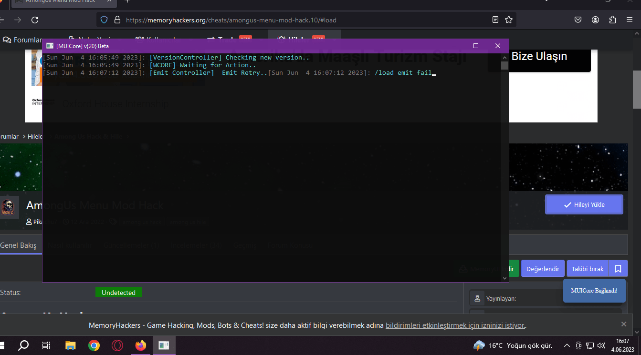Open the Windows Start menu
The height and width of the screenshot is (355, 641).
(x=2, y=345)
